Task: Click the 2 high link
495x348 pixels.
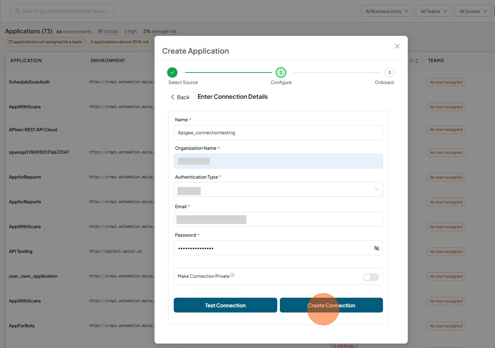Action: tap(130, 31)
